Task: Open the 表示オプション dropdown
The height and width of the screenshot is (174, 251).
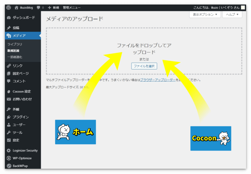Action: click(205, 14)
